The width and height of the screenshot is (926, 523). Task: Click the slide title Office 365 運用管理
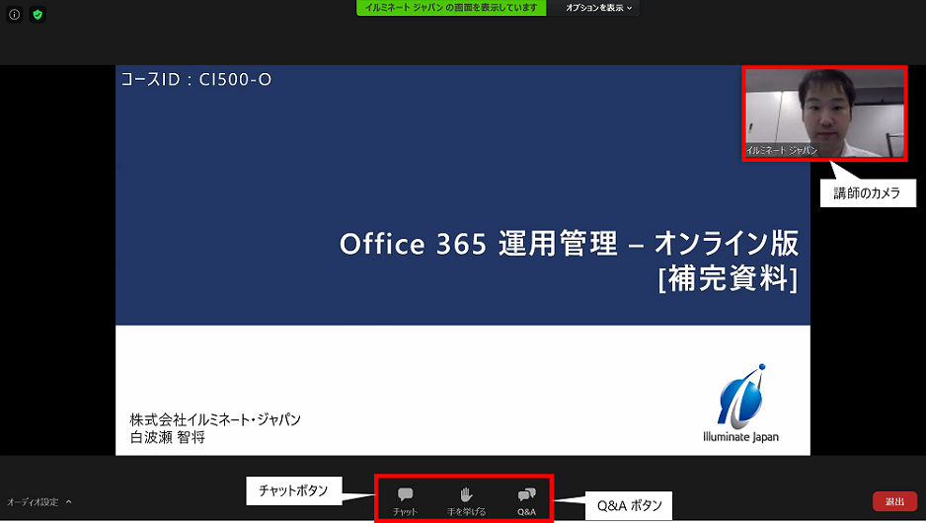click(570, 244)
